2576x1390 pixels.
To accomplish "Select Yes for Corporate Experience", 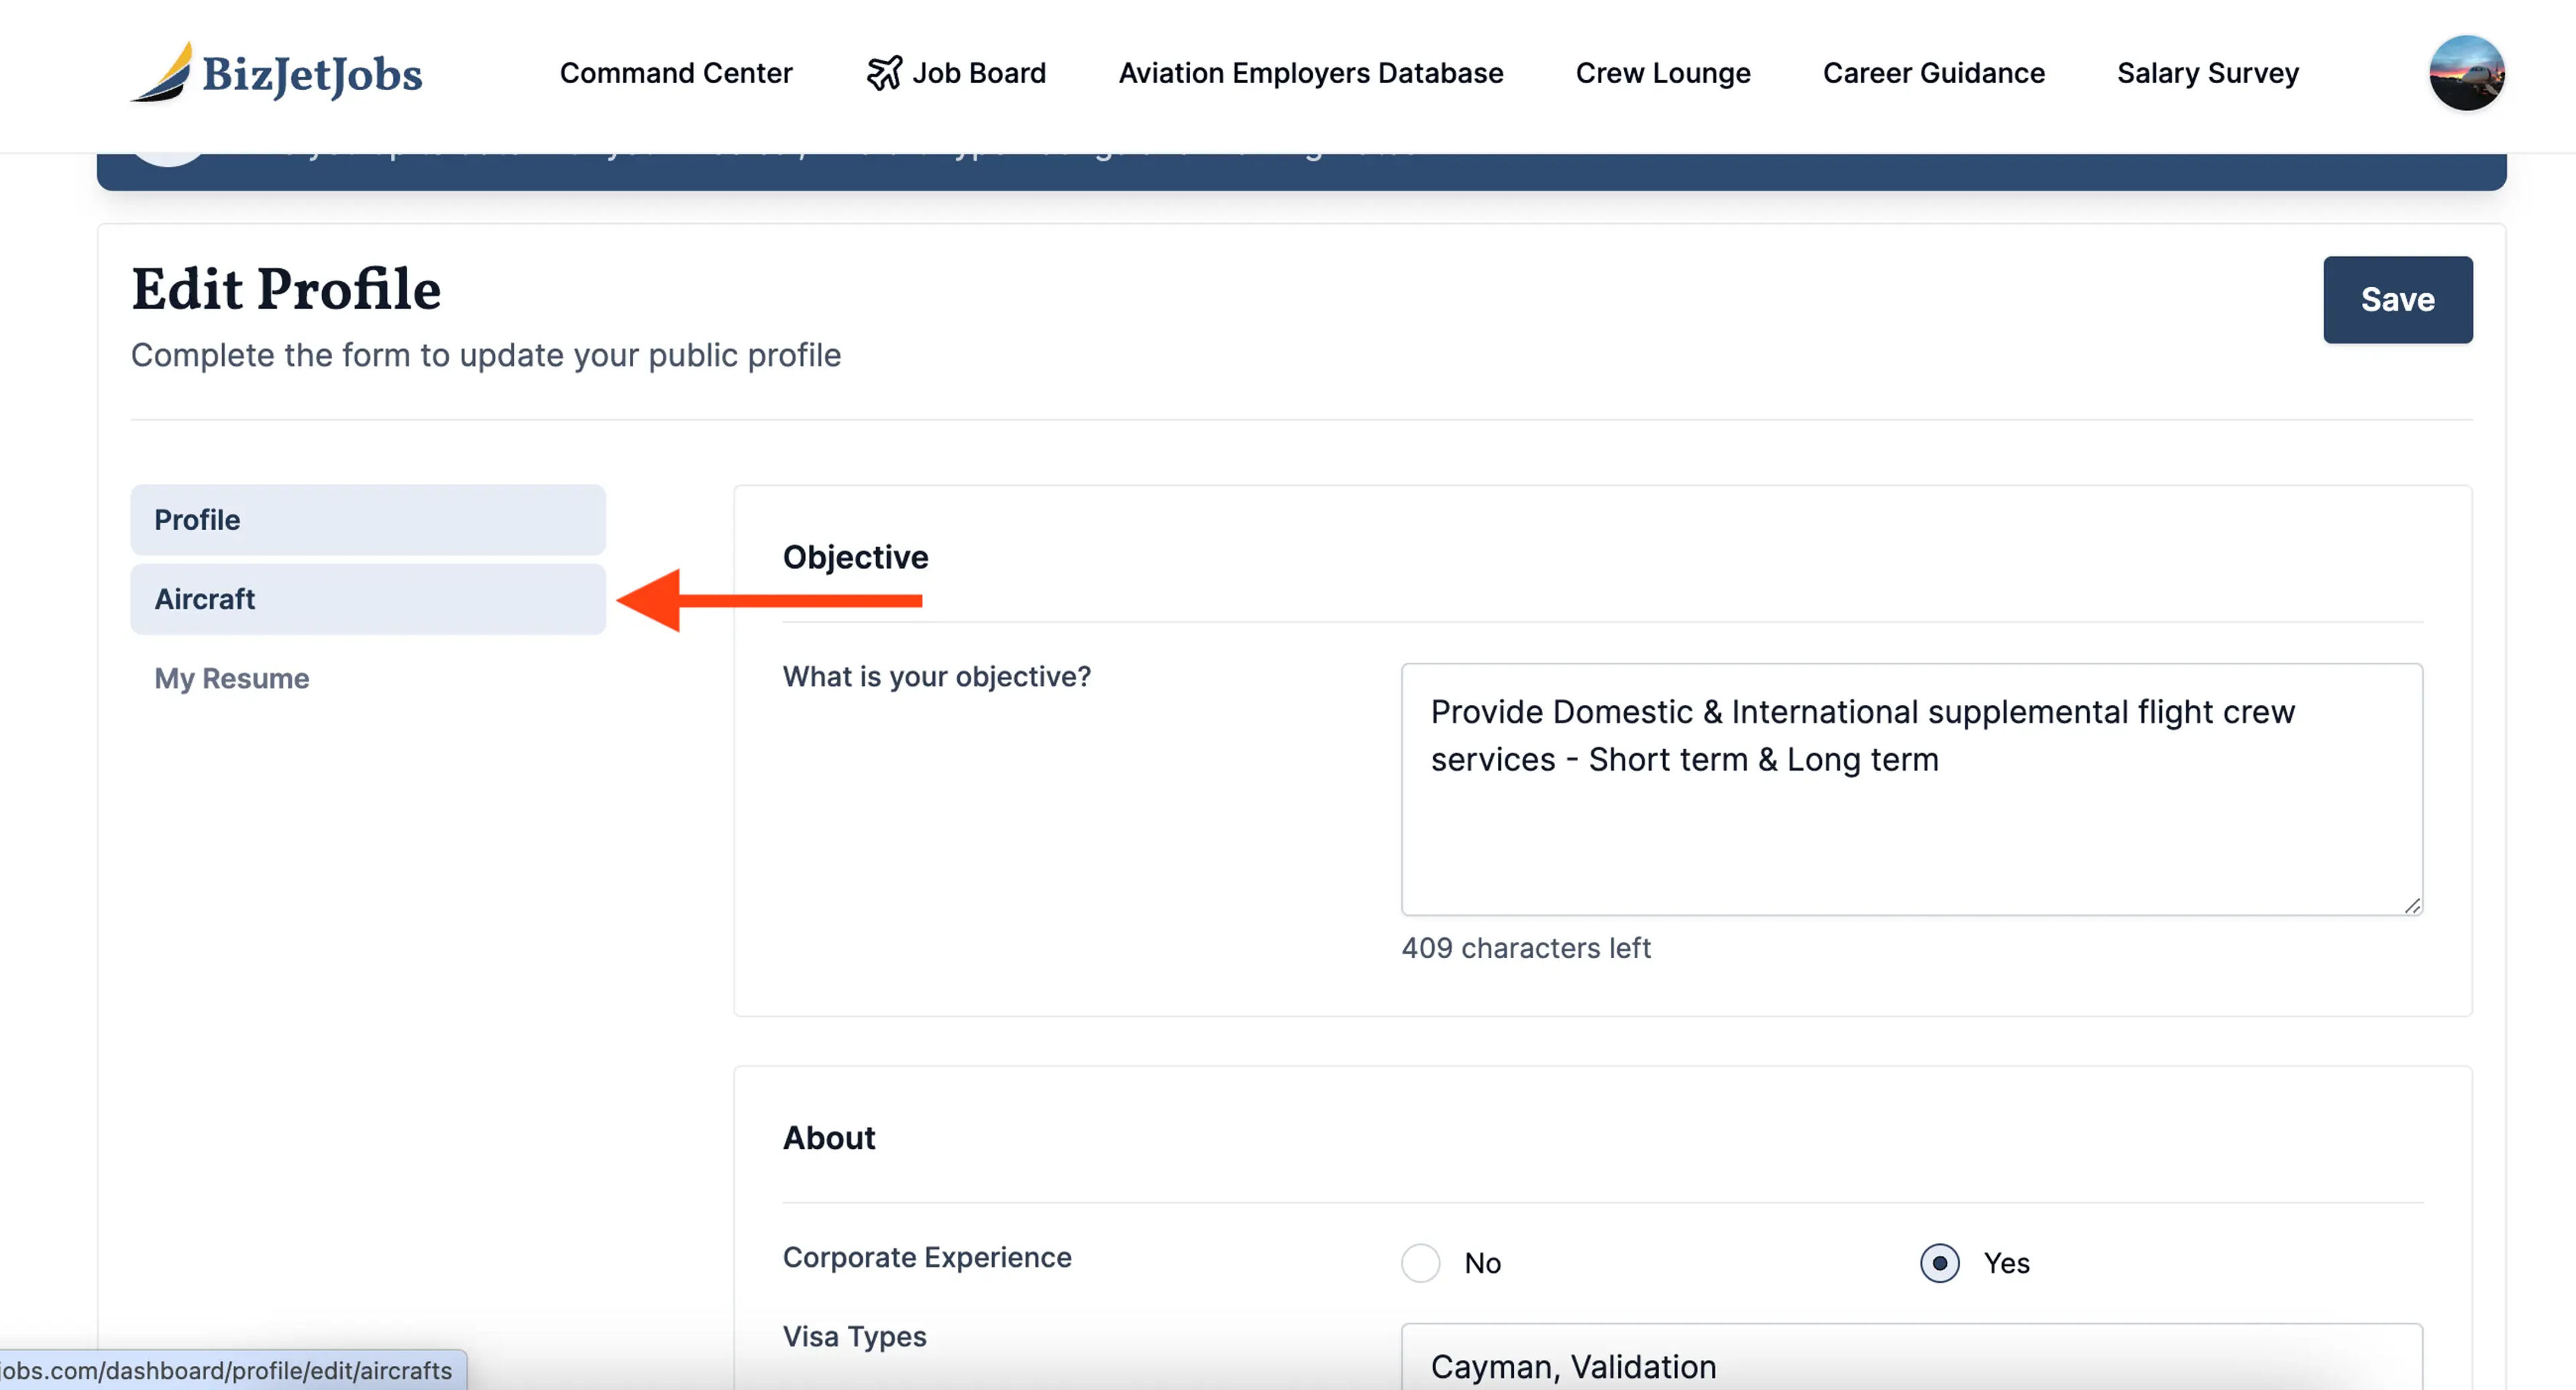I will coord(1939,1263).
